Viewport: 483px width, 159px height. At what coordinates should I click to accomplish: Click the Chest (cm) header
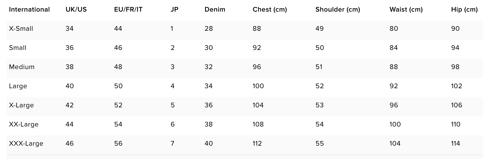coord(270,10)
